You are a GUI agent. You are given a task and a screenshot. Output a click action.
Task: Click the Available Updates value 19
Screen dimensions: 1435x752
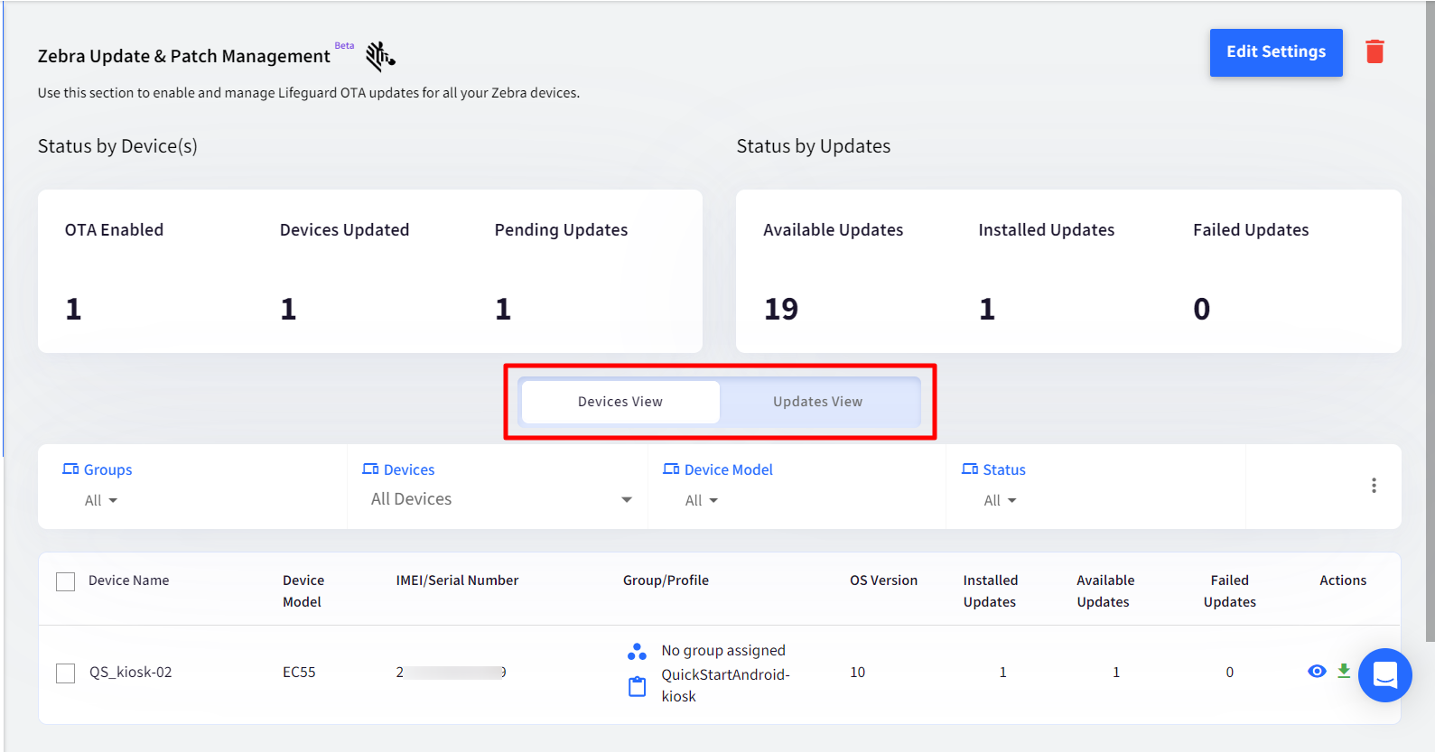coord(781,309)
